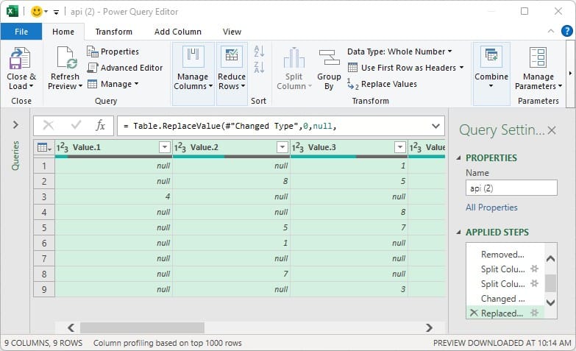Click the gear icon on Replaced step

[535, 313]
